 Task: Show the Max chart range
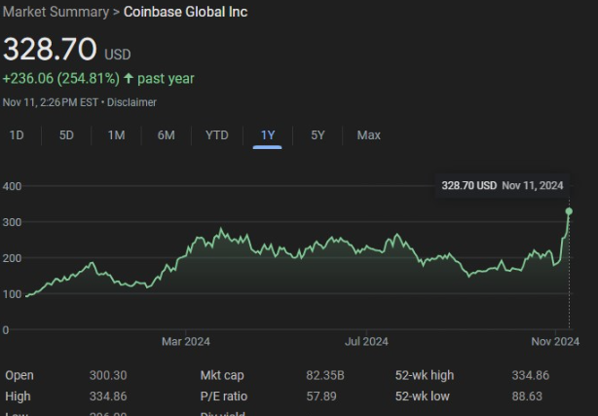[368, 135]
